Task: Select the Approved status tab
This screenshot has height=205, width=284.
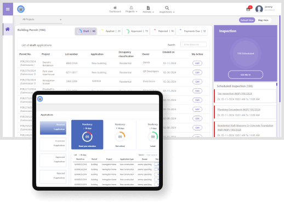Action: [x=137, y=31]
